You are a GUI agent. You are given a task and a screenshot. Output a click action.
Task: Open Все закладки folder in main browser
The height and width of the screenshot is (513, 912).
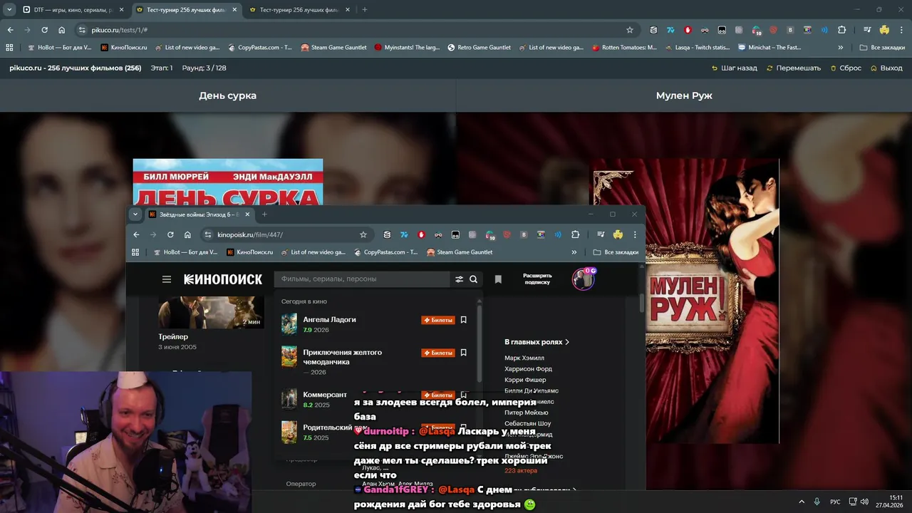pos(883,48)
